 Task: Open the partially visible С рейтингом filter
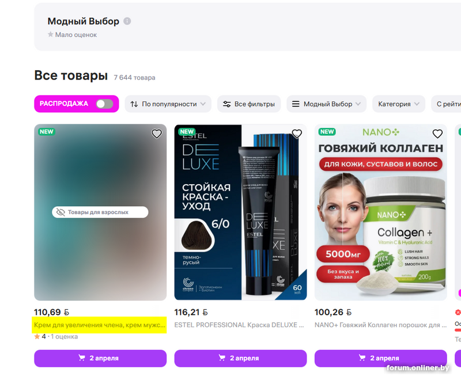click(446, 104)
